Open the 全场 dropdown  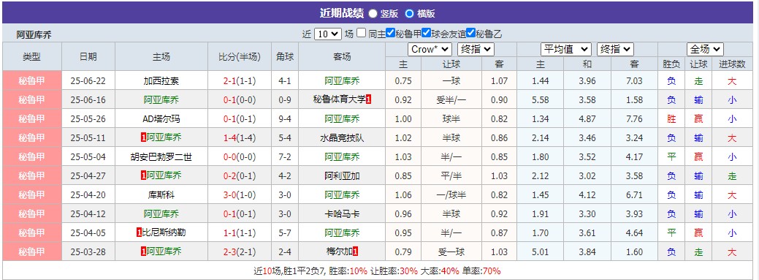(705, 50)
